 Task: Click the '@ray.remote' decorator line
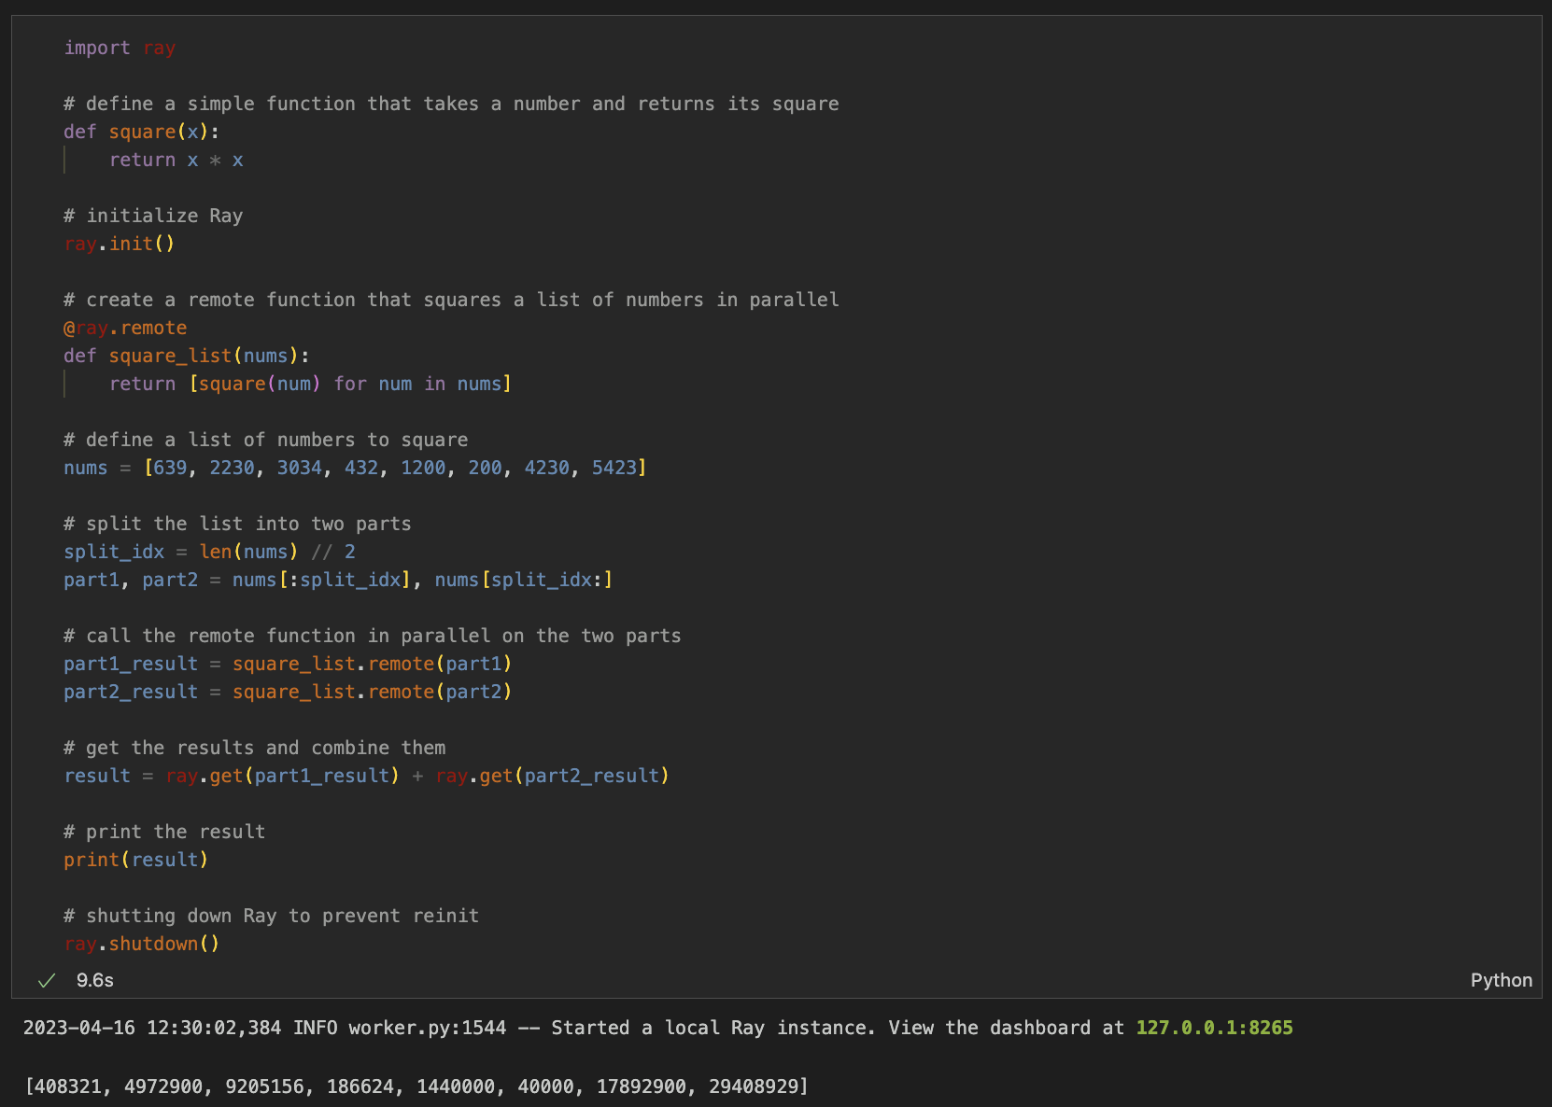tap(125, 328)
